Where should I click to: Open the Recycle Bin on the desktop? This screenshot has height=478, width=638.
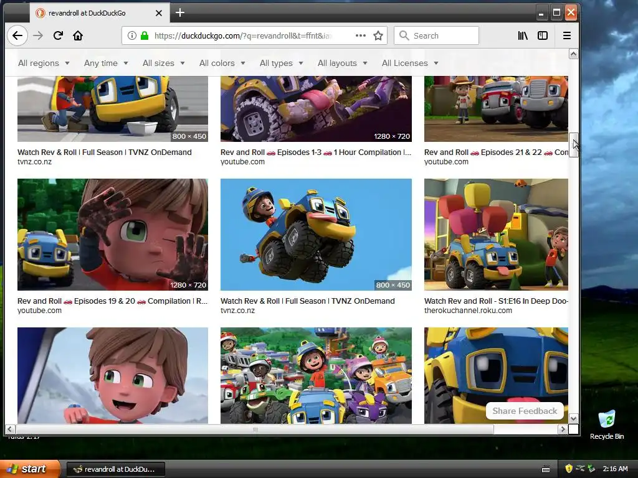click(607, 424)
